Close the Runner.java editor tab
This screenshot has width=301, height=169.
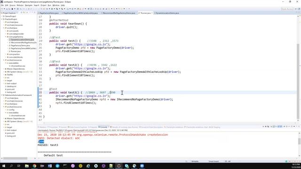point(152,13)
